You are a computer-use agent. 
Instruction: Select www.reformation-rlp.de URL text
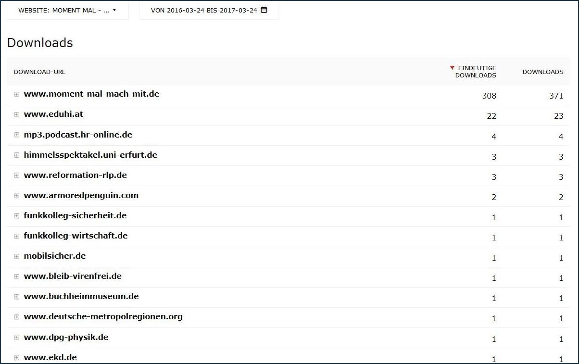point(76,175)
